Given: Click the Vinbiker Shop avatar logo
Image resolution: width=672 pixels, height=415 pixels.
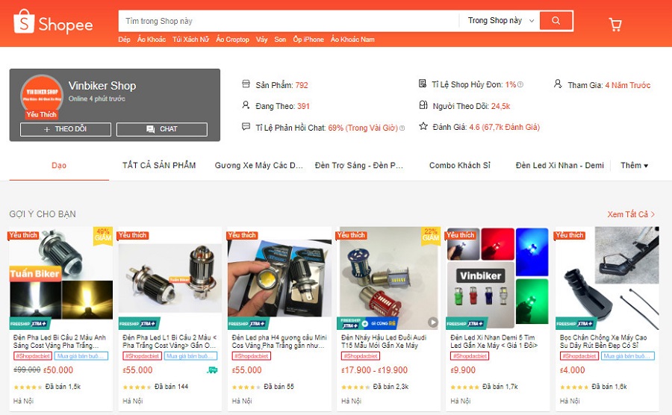Looking at the screenshot, I should (x=42, y=96).
